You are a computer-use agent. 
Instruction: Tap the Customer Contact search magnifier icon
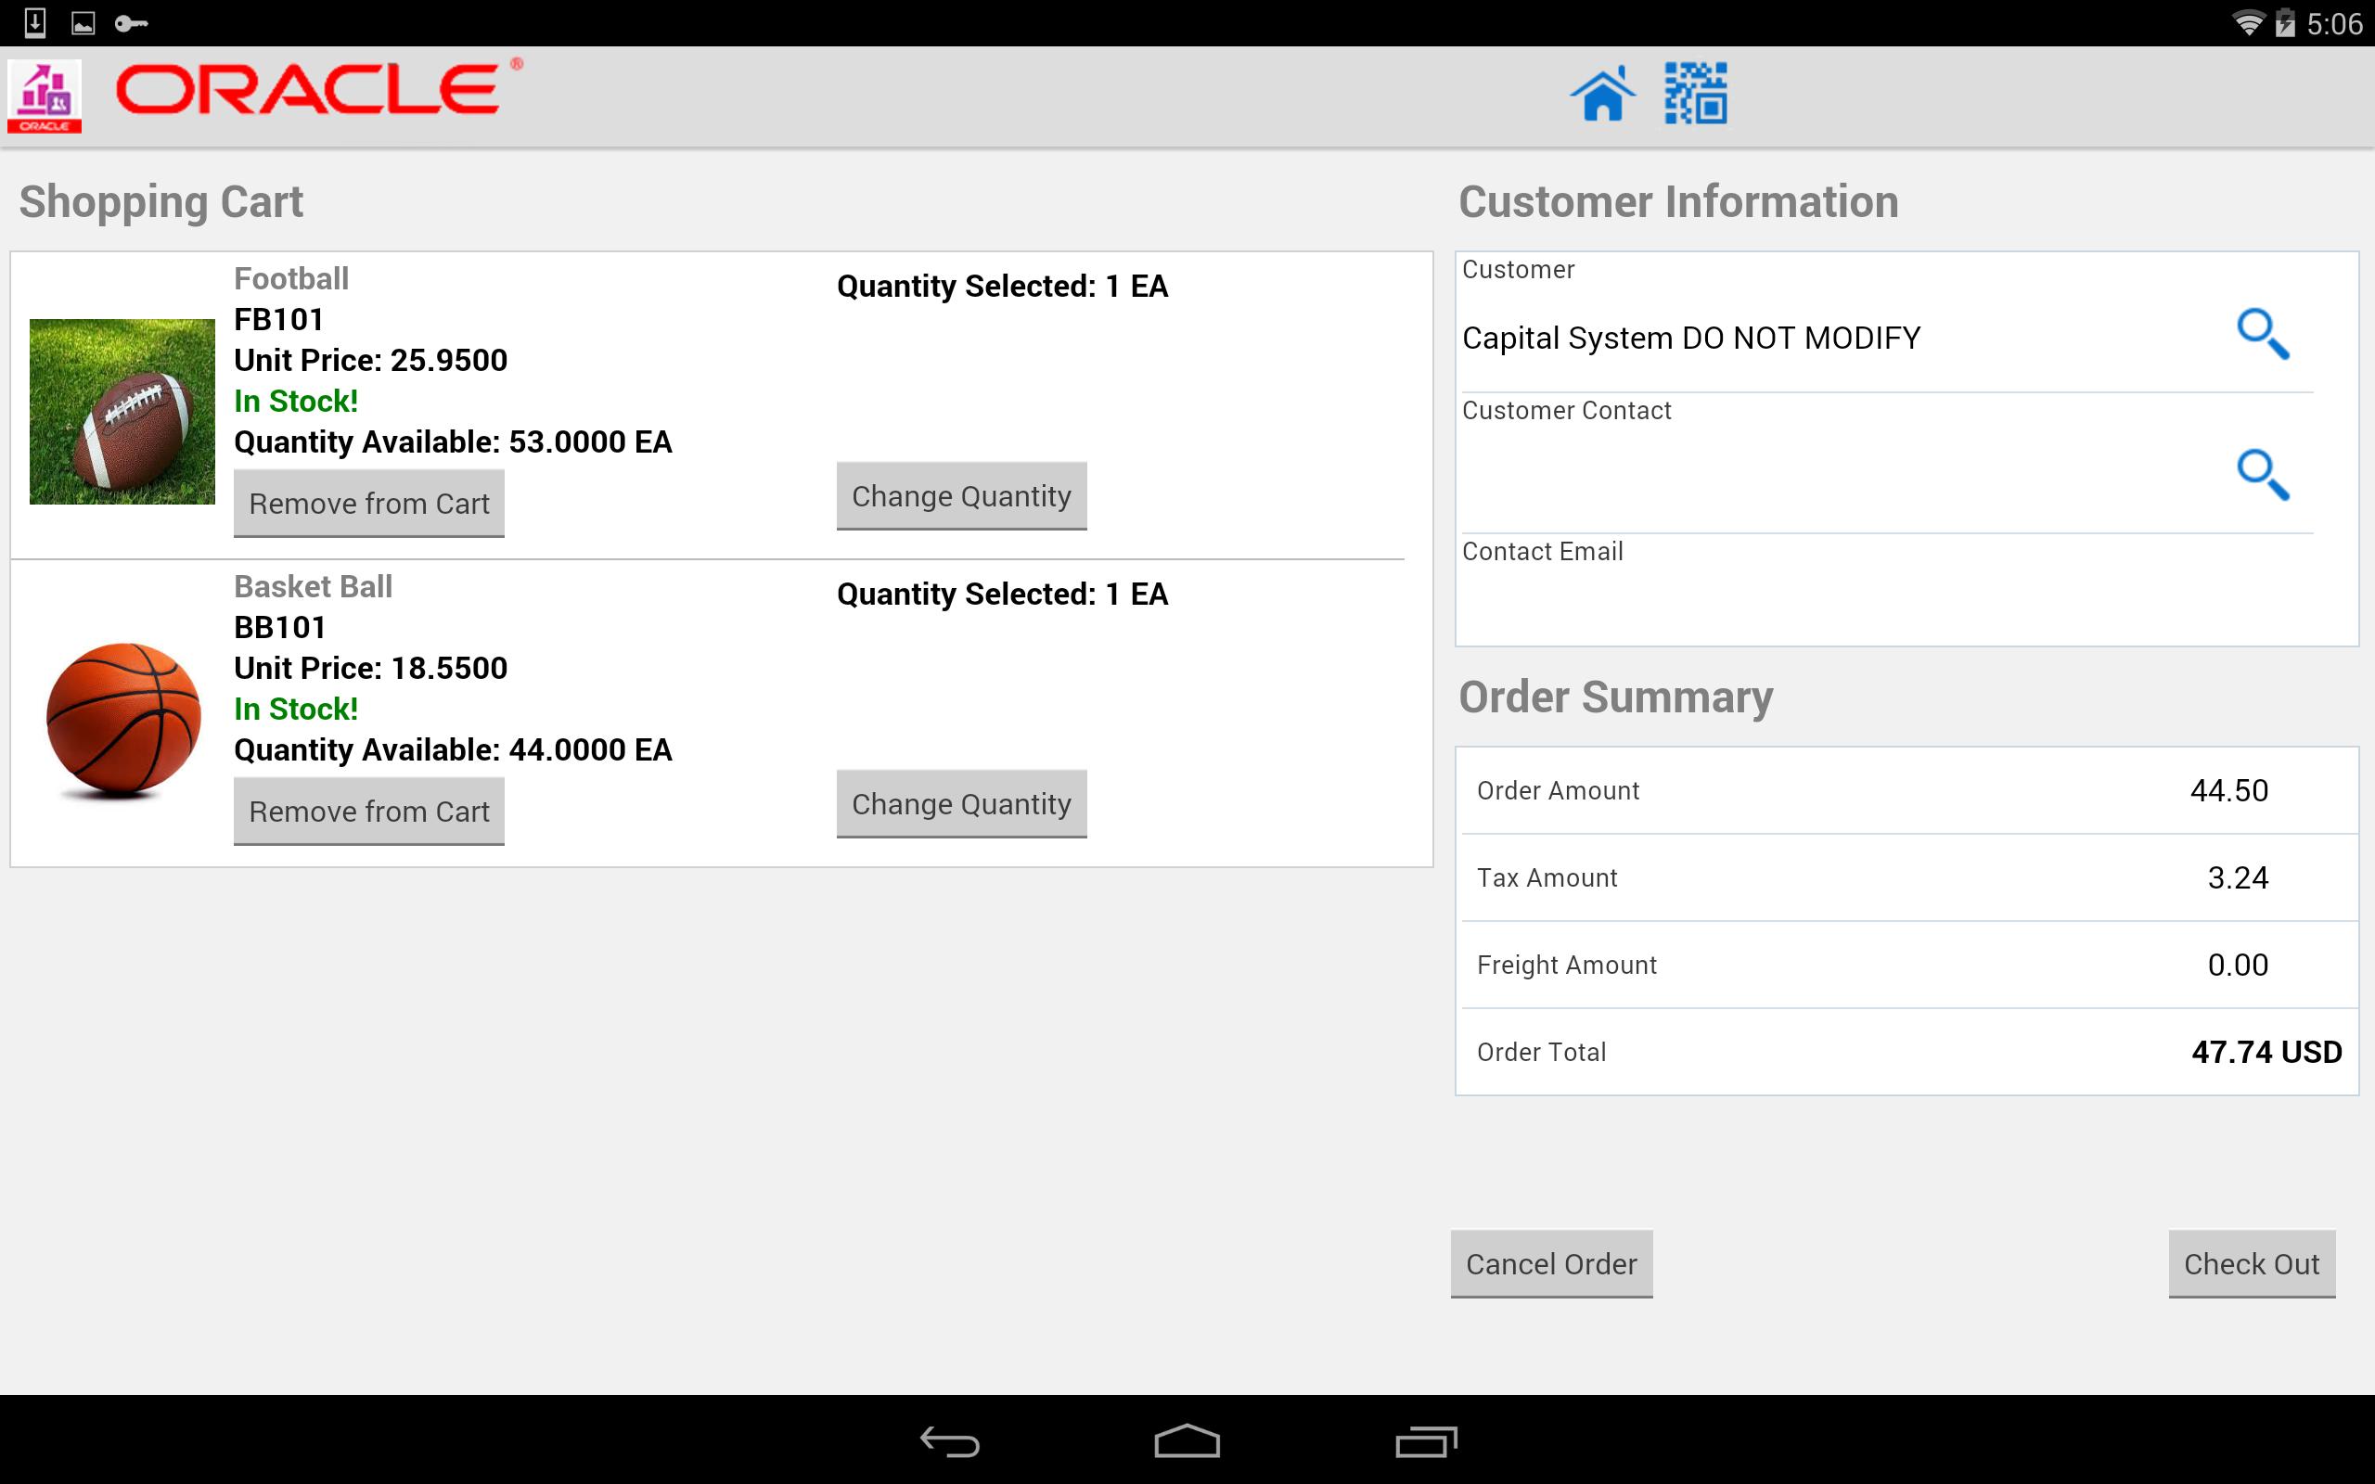[x=2262, y=475]
